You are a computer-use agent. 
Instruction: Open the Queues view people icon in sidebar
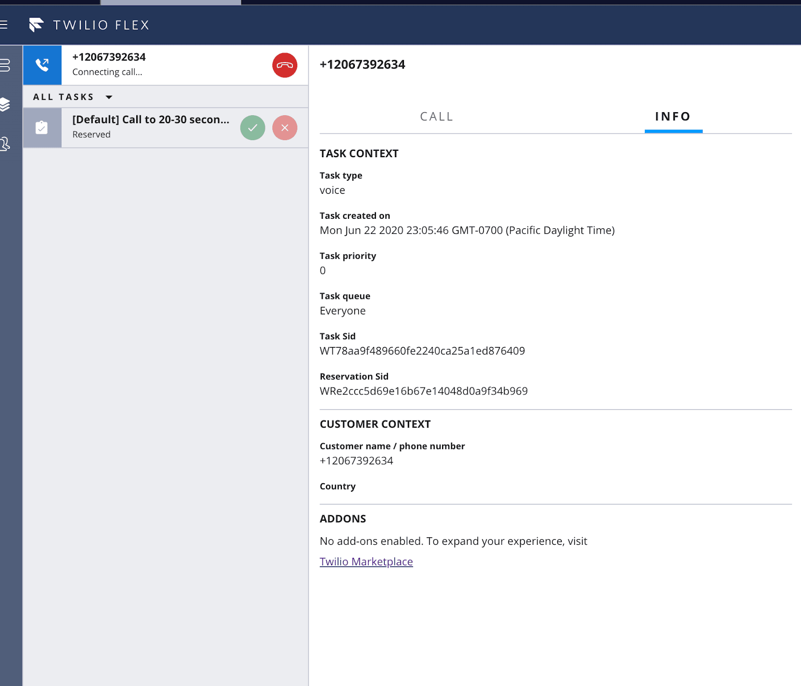click(6, 144)
